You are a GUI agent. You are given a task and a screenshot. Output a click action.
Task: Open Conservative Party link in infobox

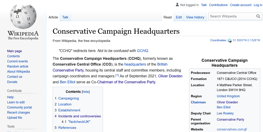230,120
